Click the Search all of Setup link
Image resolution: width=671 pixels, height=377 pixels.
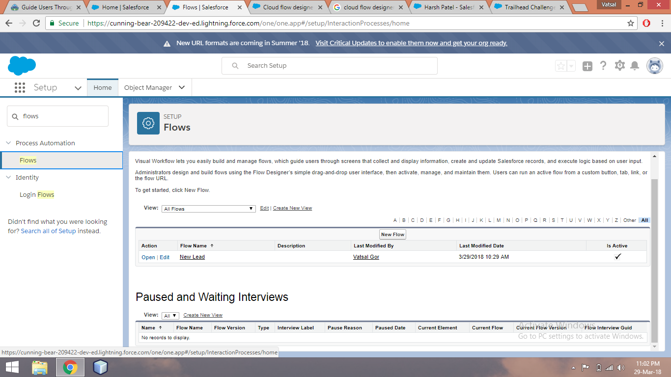48,231
